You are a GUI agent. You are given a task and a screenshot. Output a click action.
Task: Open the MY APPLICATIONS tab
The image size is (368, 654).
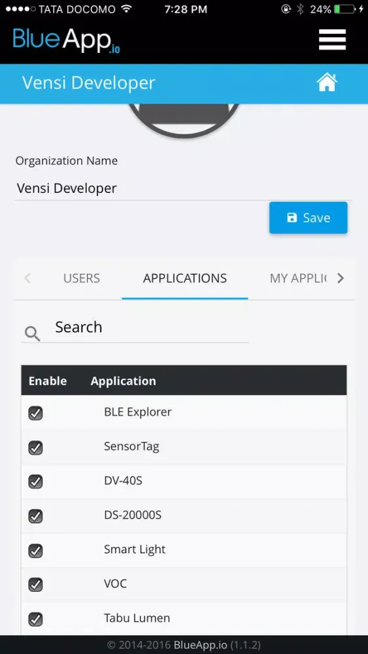(x=299, y=278)
